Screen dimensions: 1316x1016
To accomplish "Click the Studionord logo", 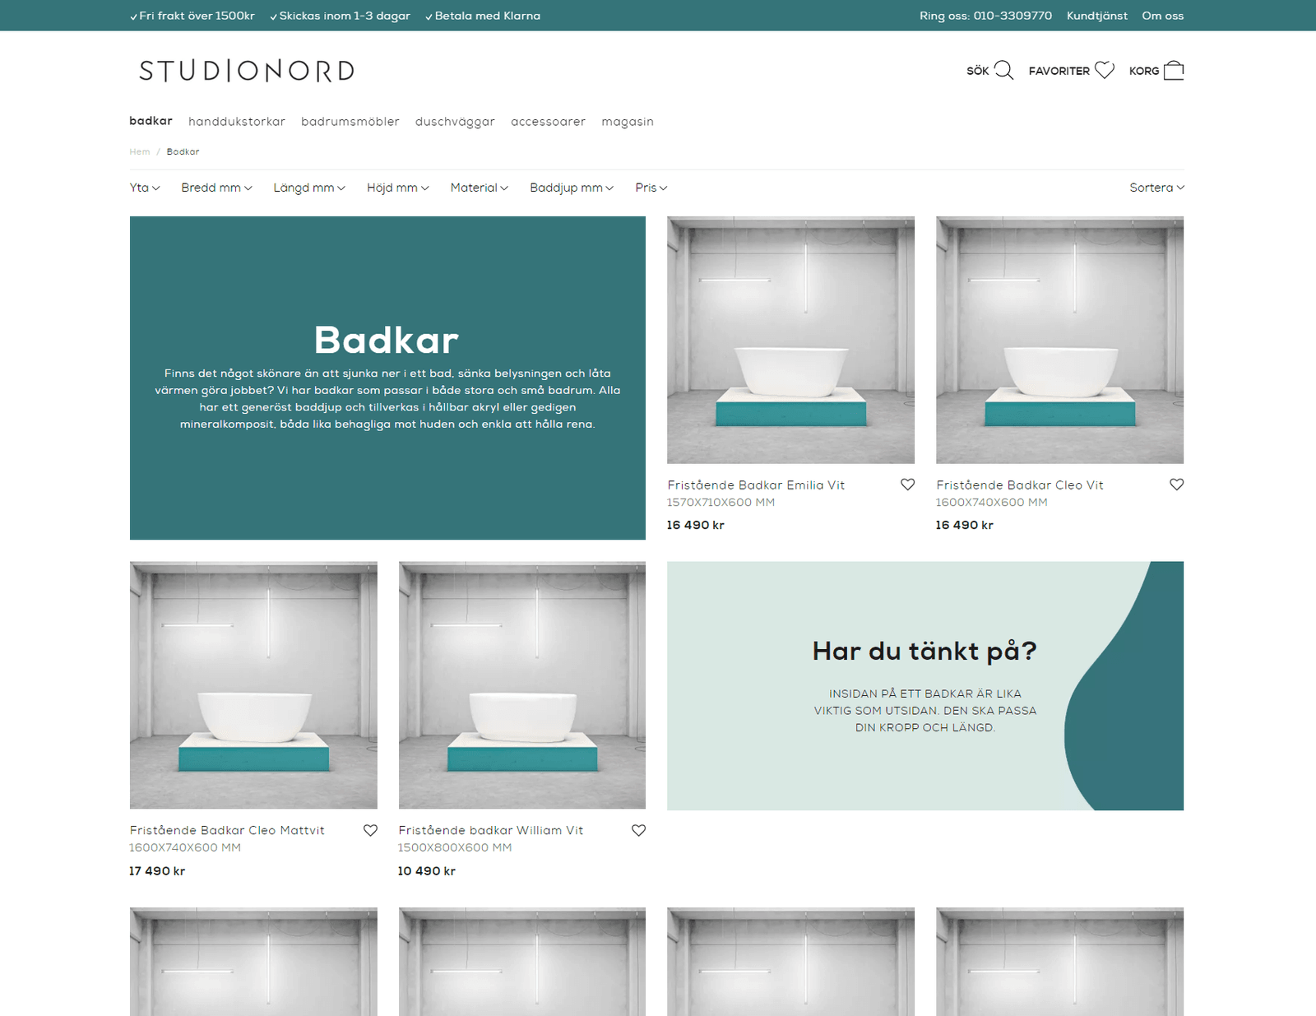I will (247, 71).
